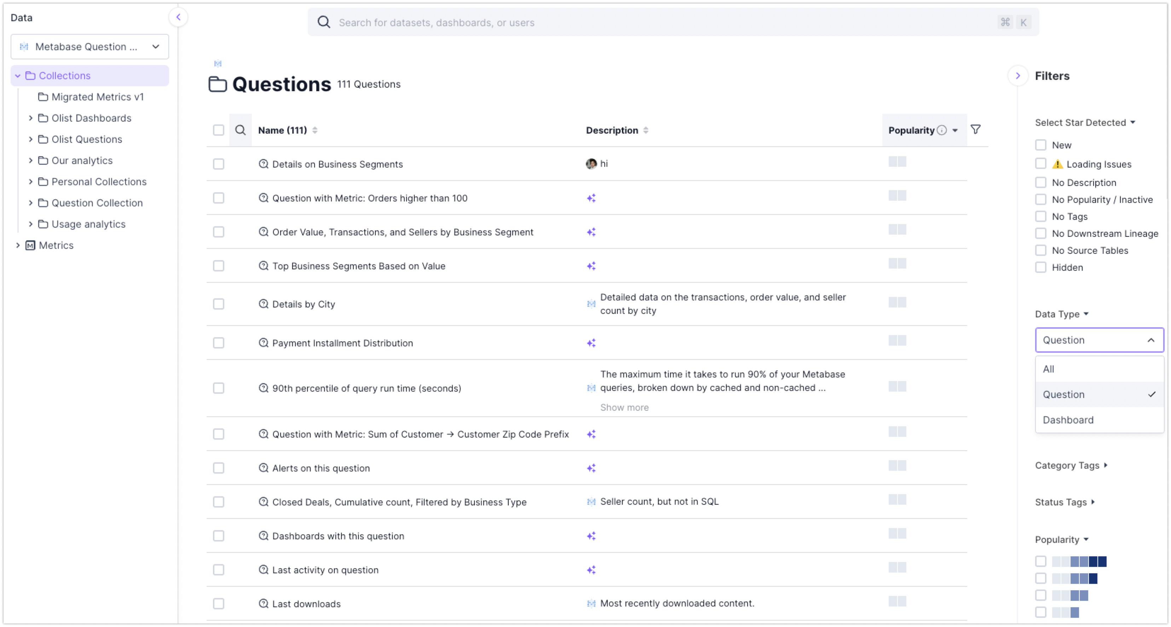Collapse Filters panel with chevron arrow
This screenshot has width=1171, height=627.
pos(1018,76)
